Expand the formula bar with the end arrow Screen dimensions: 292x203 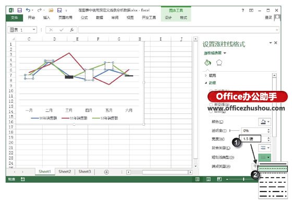(277, 30)
